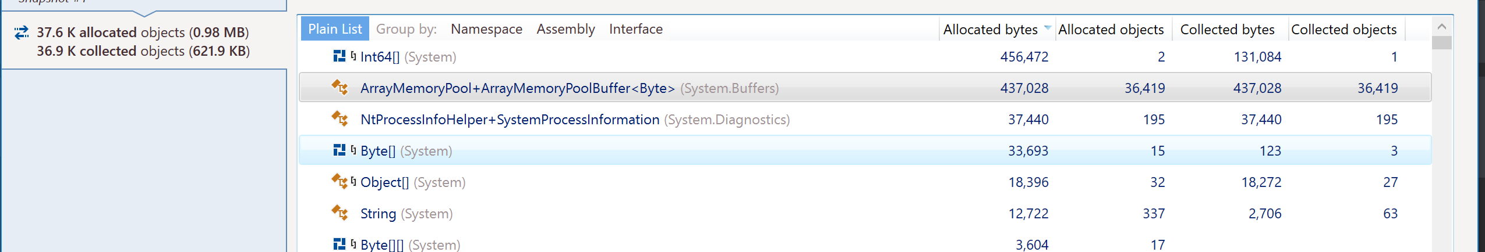
Task: Toggle the Allocated bytes sort arrow
Action: [1048, 28]
